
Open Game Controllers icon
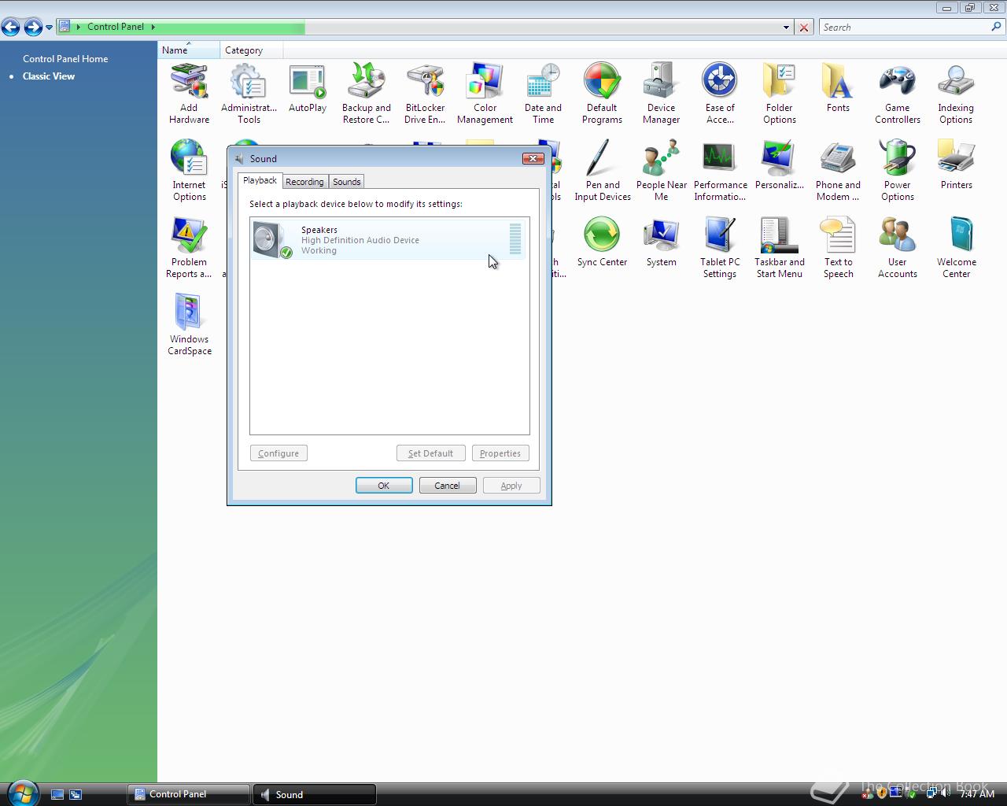[897, 94]
